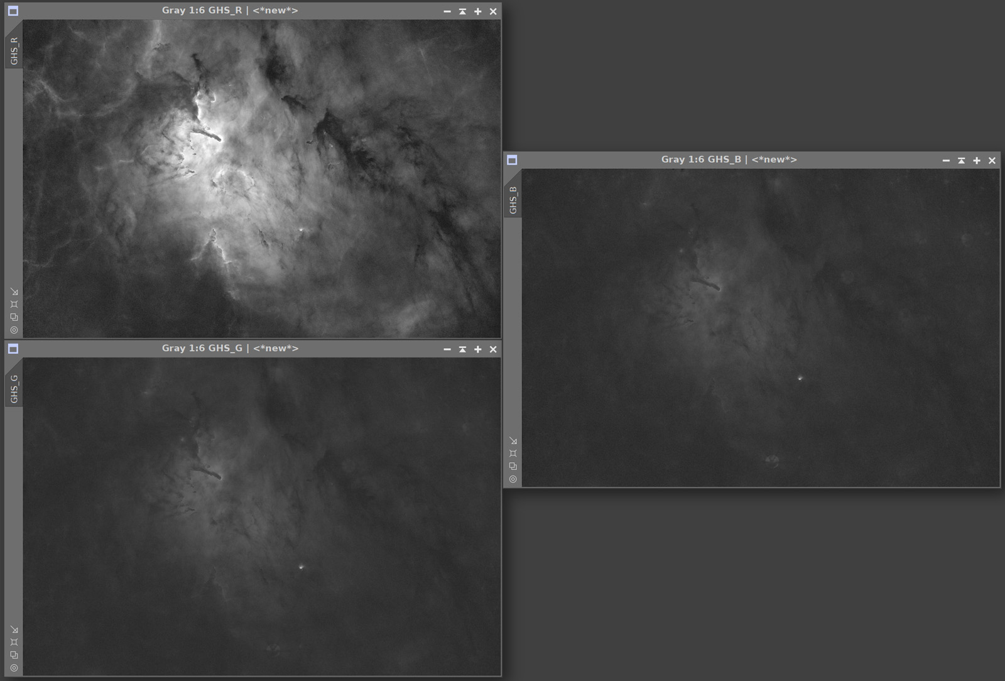This screenshot has width=1005, height=681.
Task: Click the concentric circles icon in GHS_R window
Action: pos(14,330)
